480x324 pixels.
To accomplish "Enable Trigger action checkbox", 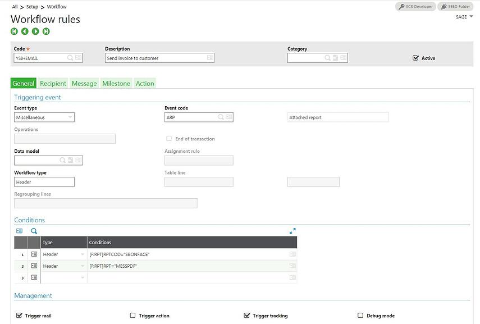I will [x=132, y=316].
